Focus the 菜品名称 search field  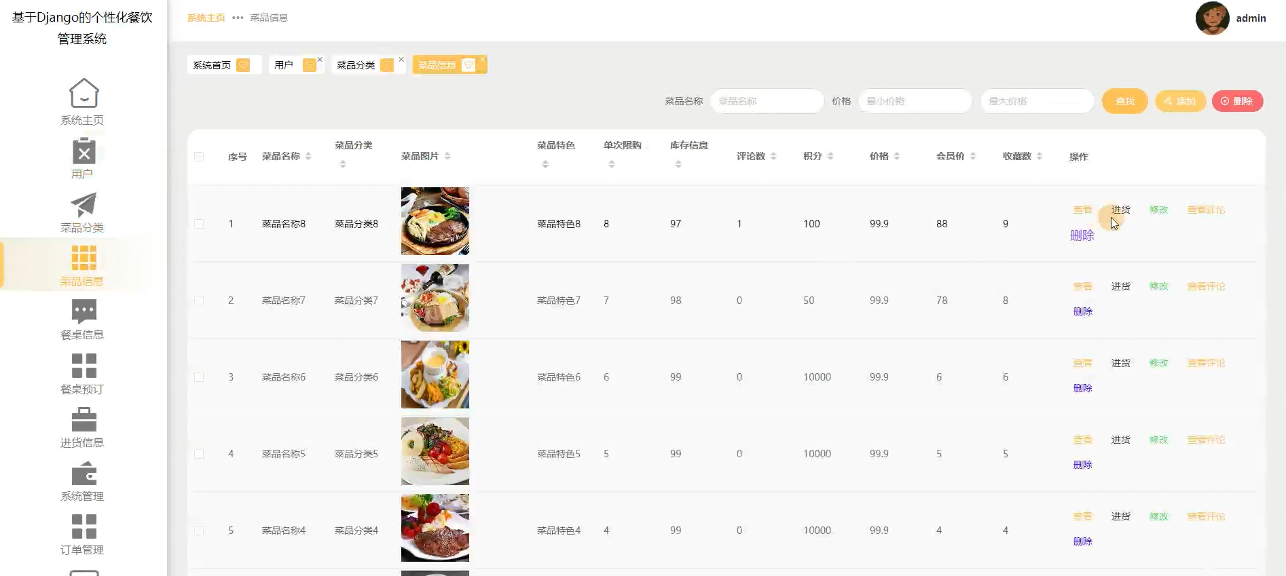click(x=767, y=101)
